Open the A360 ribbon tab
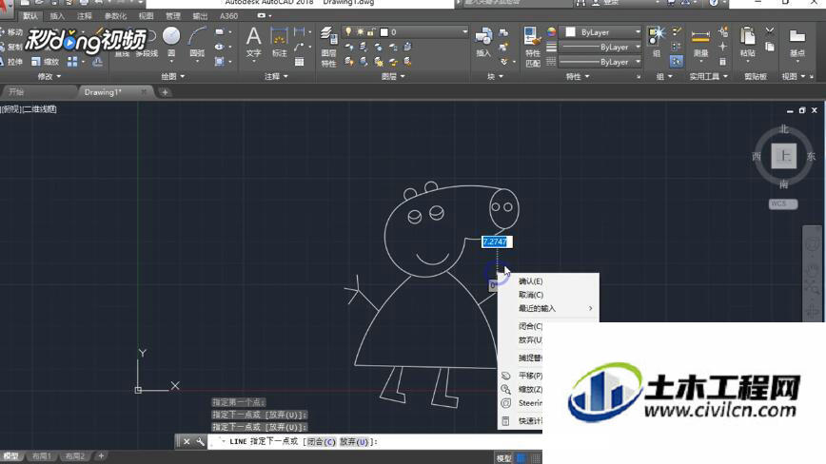The image size is (826, 464). pos(228,16)
